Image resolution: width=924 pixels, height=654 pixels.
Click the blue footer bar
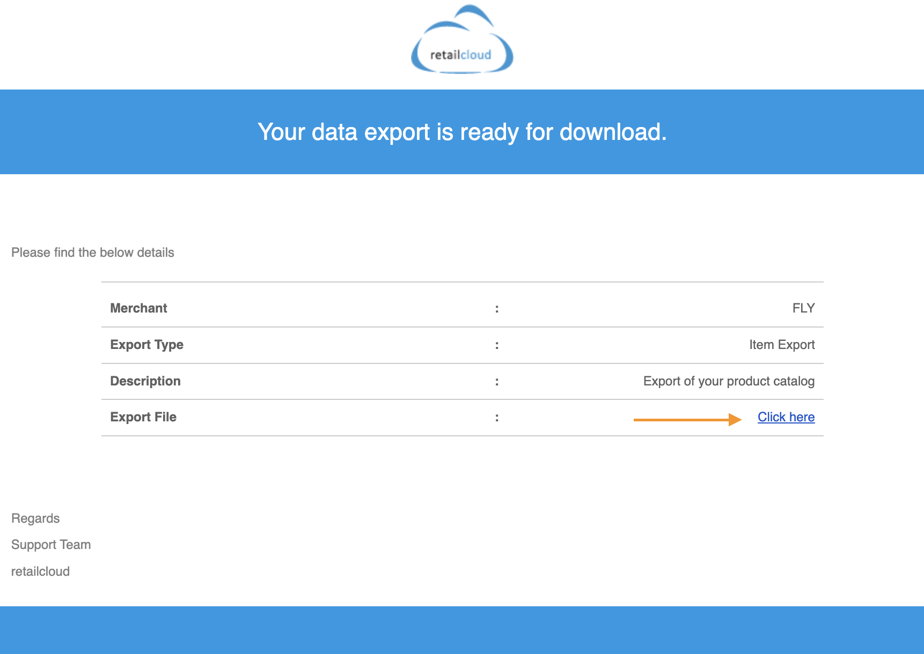tap(462, 630)
